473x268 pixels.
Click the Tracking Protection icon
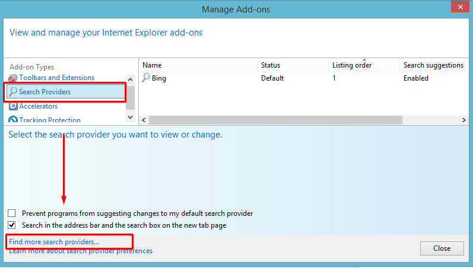[x=13, y=120]
